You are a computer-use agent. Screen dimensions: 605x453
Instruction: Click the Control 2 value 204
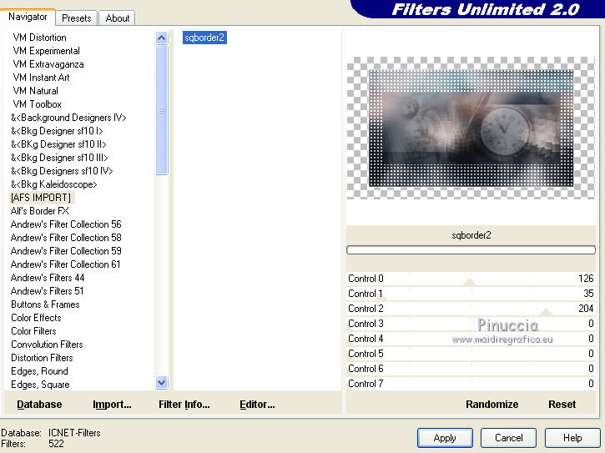586,309
